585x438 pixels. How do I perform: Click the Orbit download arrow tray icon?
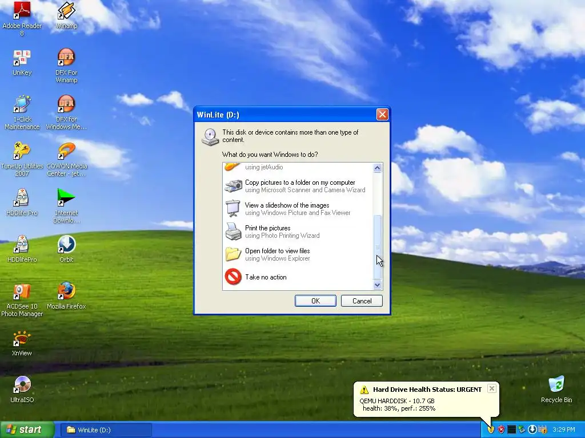tap(532, 429)
